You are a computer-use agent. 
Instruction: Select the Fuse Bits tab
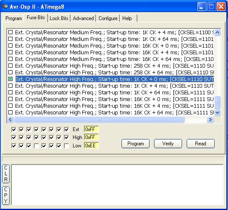tap(36, 18)
